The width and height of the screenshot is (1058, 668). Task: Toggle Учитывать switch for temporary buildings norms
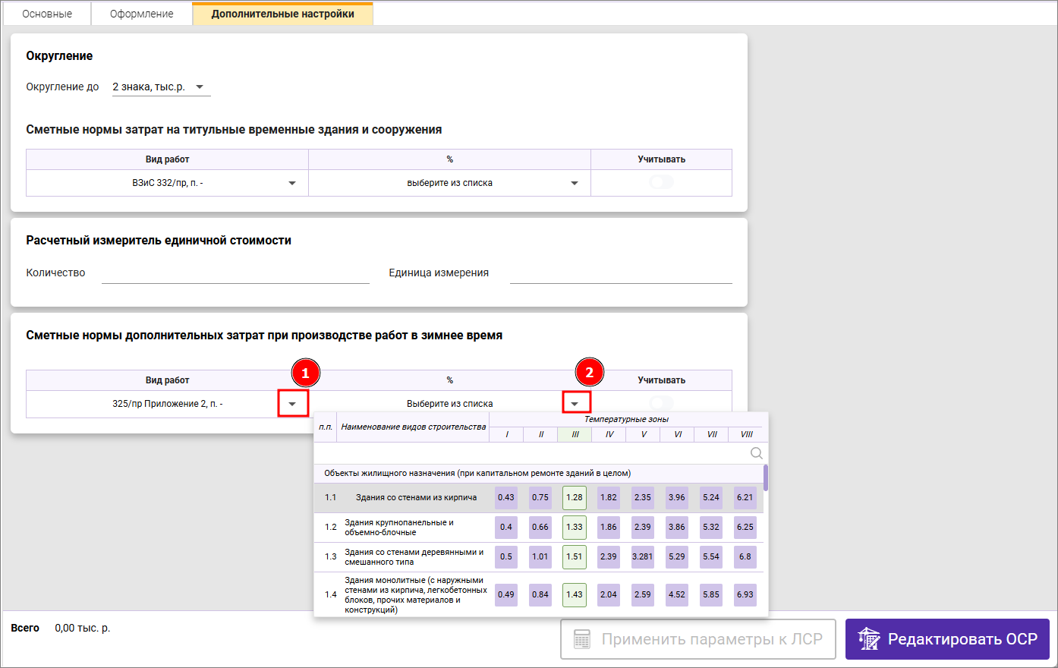661,182
